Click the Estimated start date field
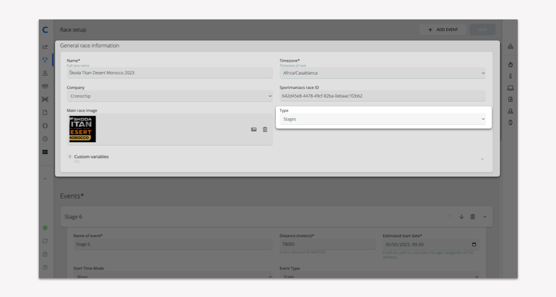Screen dimensions: 556x297 (x=430, y=245)
